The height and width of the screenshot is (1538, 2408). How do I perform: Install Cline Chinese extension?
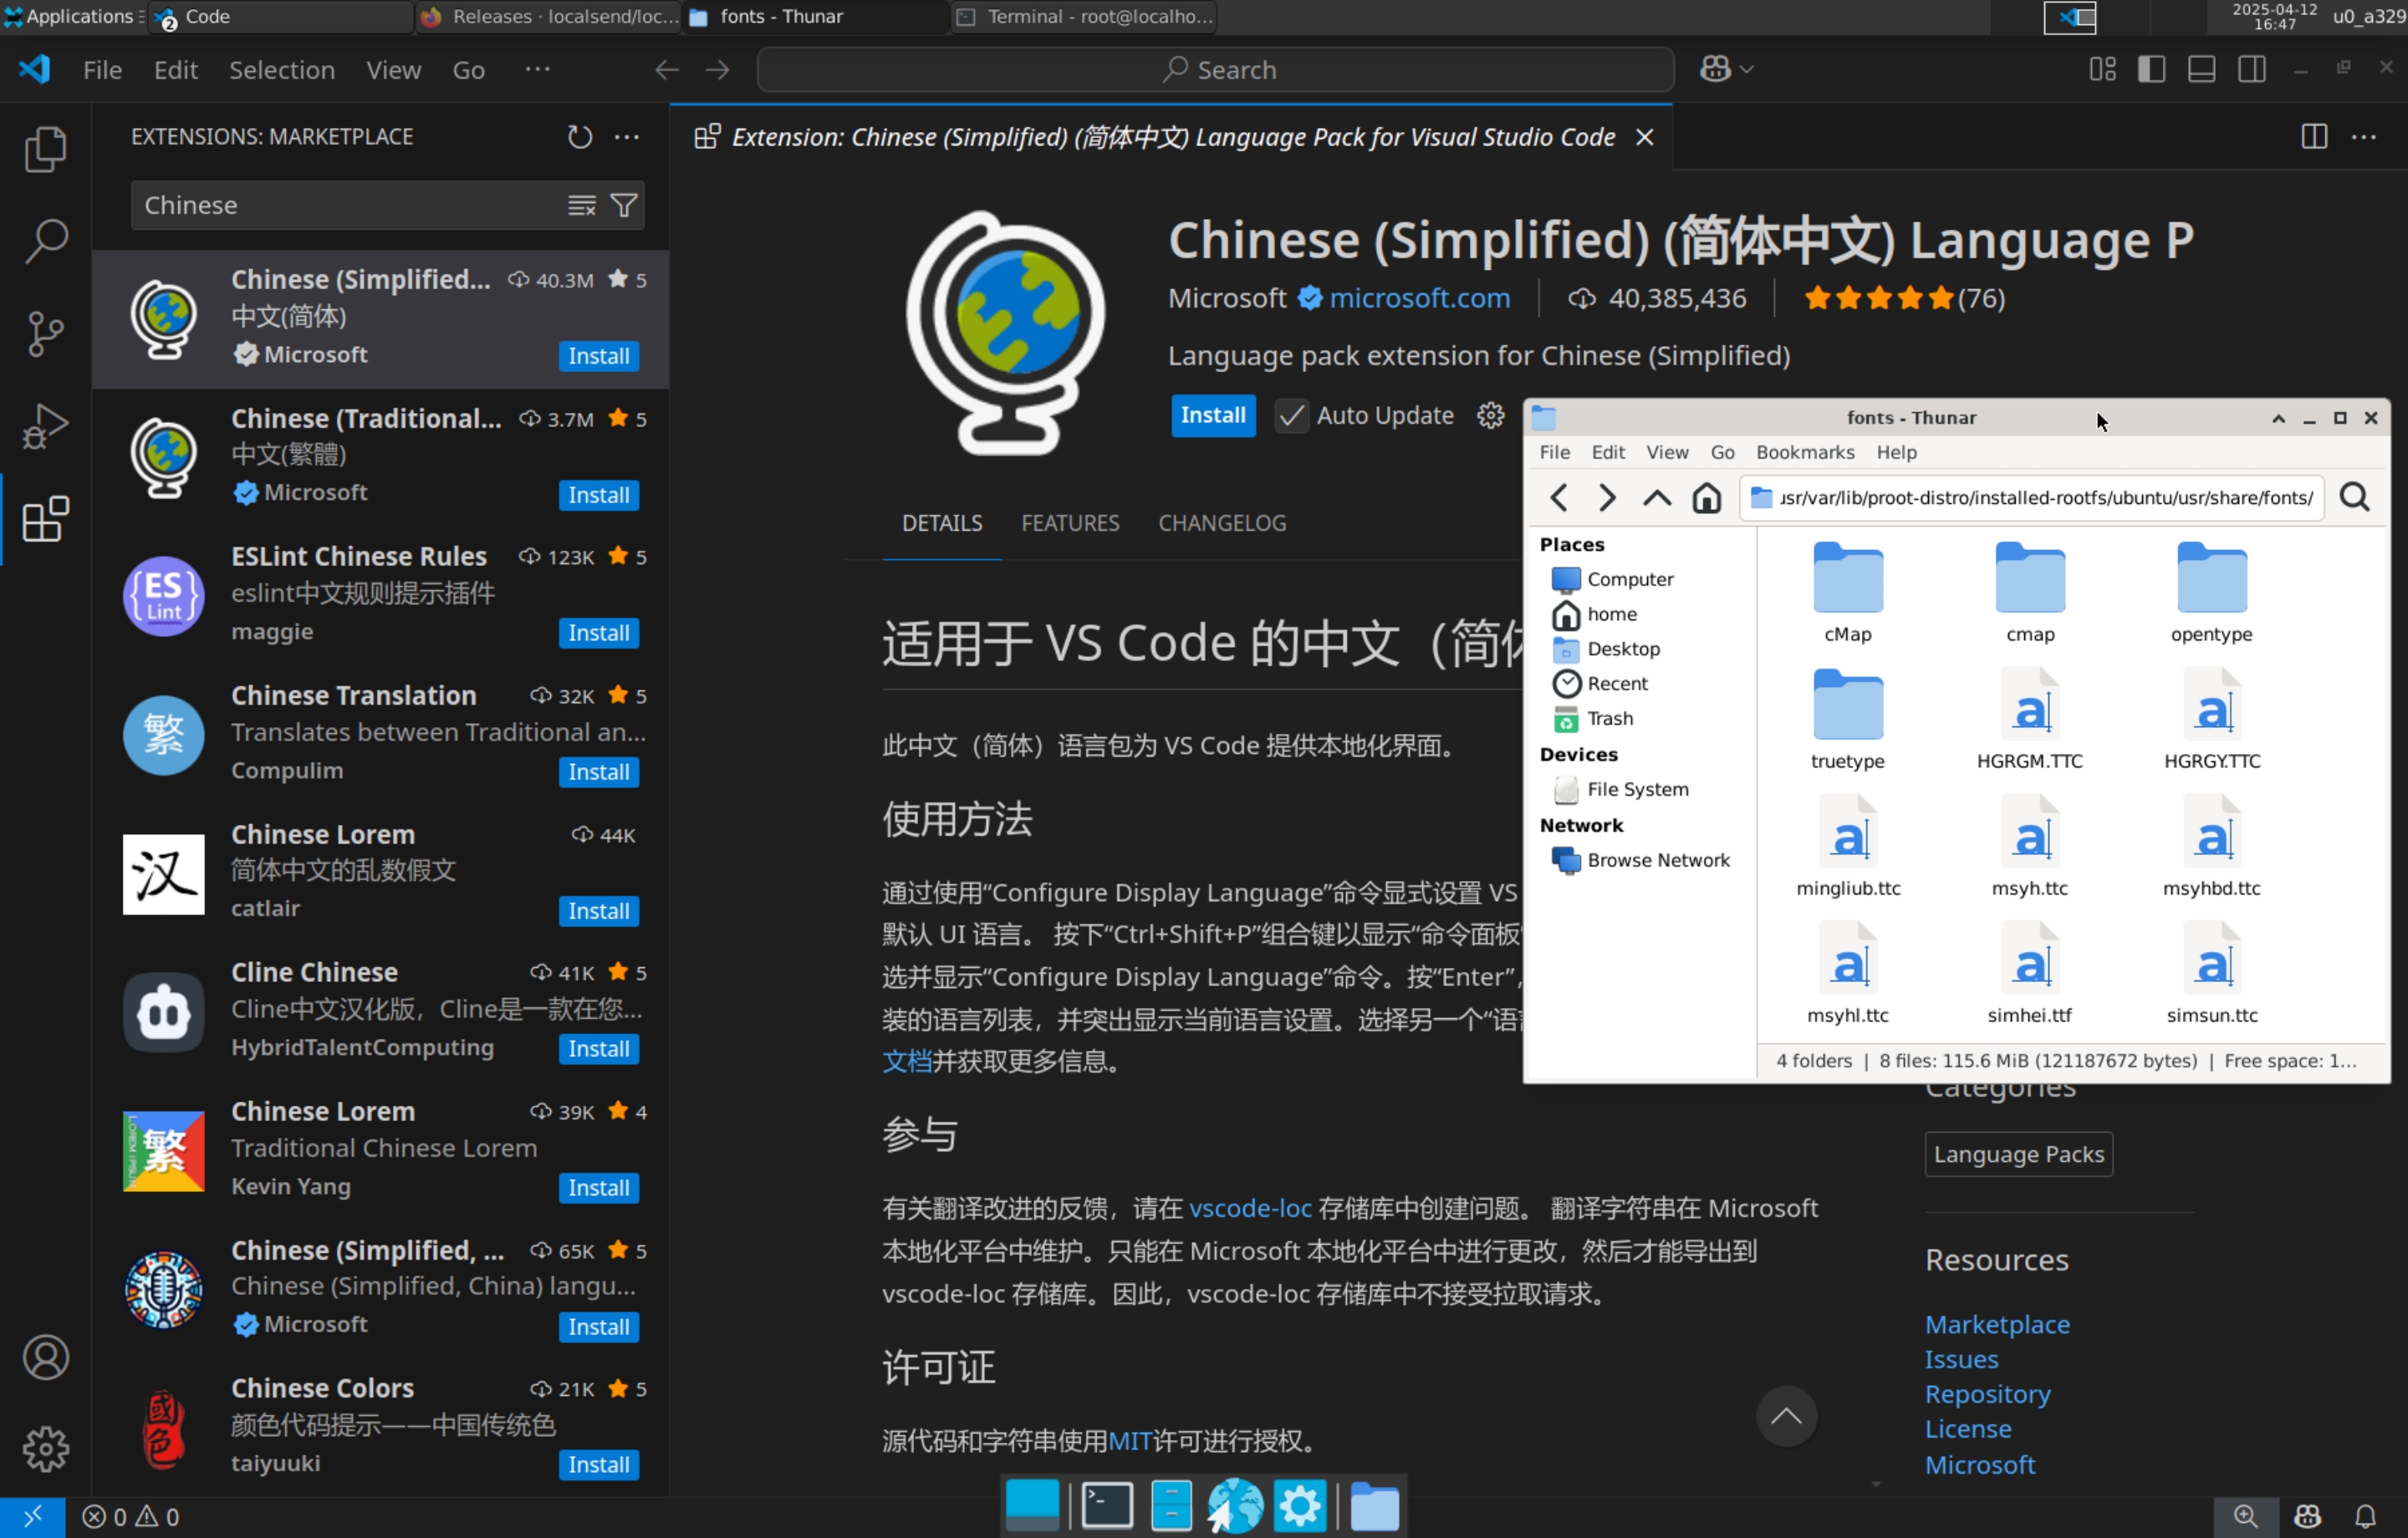pos(598,1049)
